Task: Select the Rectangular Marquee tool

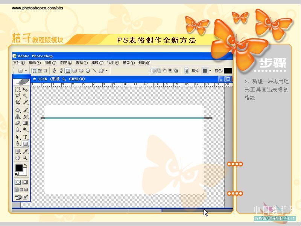Action: tap(18, 90)
